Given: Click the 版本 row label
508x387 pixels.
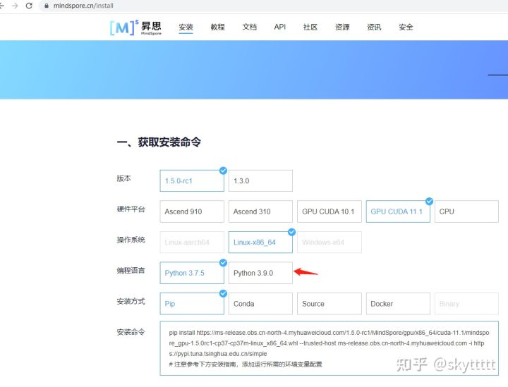Looking at the screenshot, I should [x=123, y=178].
